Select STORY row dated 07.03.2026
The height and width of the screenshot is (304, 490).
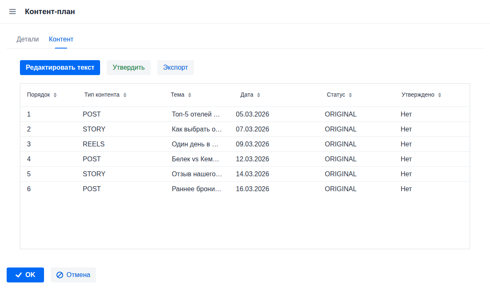coord(94,129)
